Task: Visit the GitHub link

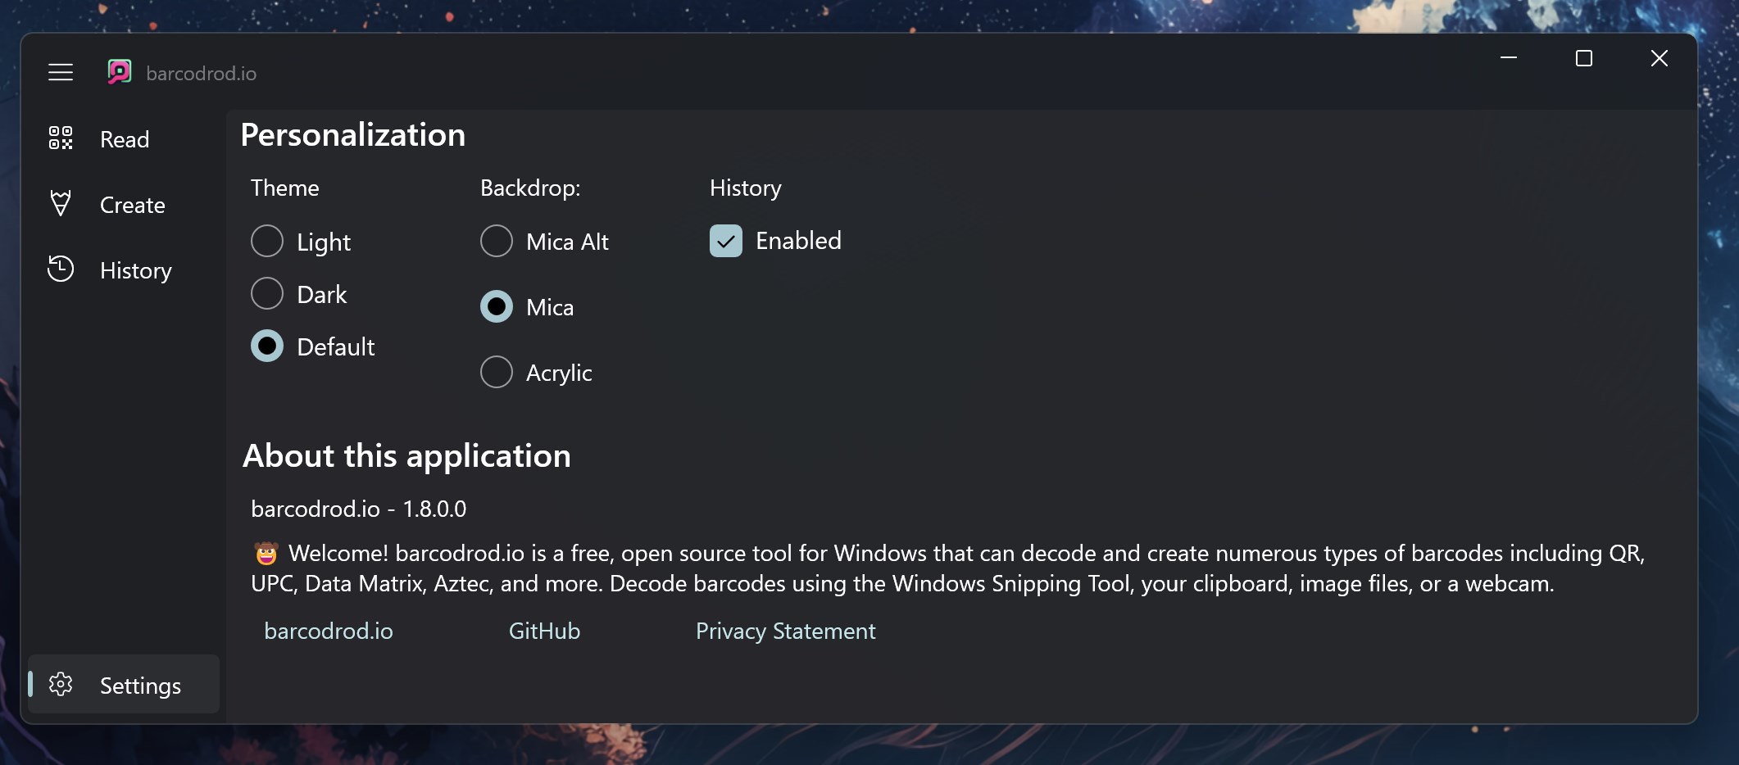Action: coord(544,631)
